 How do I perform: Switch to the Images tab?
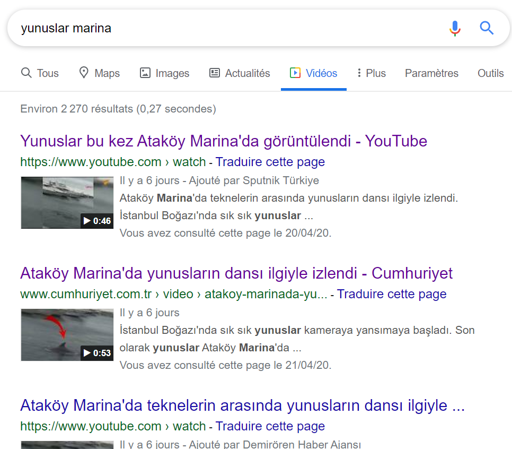coord(164,73)
